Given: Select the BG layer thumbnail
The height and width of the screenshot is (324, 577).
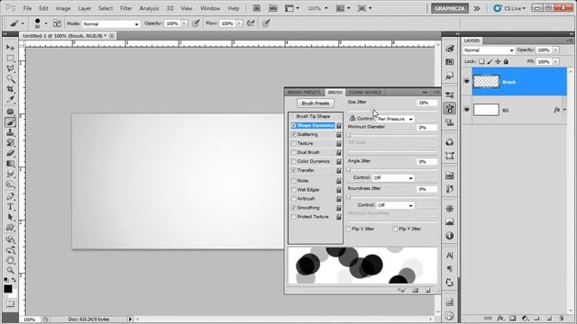Looking at the screenshot, I should [x=486, y=110].
